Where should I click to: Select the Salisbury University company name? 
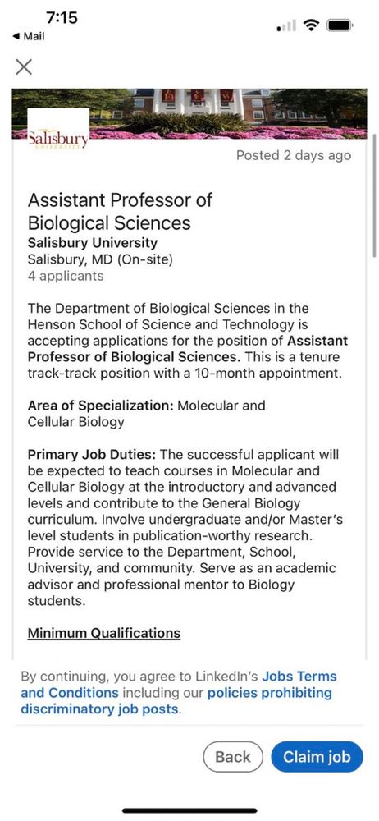pyautogui.click(x=92, y=243)
